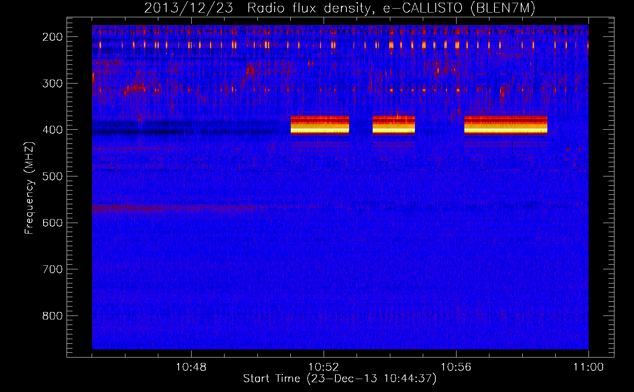Click the 300 frequency tick label

point(53,83)
